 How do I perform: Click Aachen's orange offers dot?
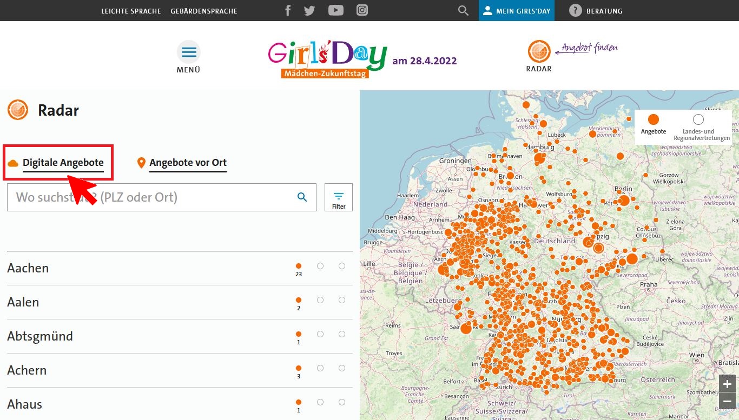299,266
